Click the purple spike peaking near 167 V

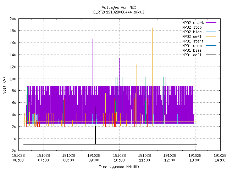point(93,62)
